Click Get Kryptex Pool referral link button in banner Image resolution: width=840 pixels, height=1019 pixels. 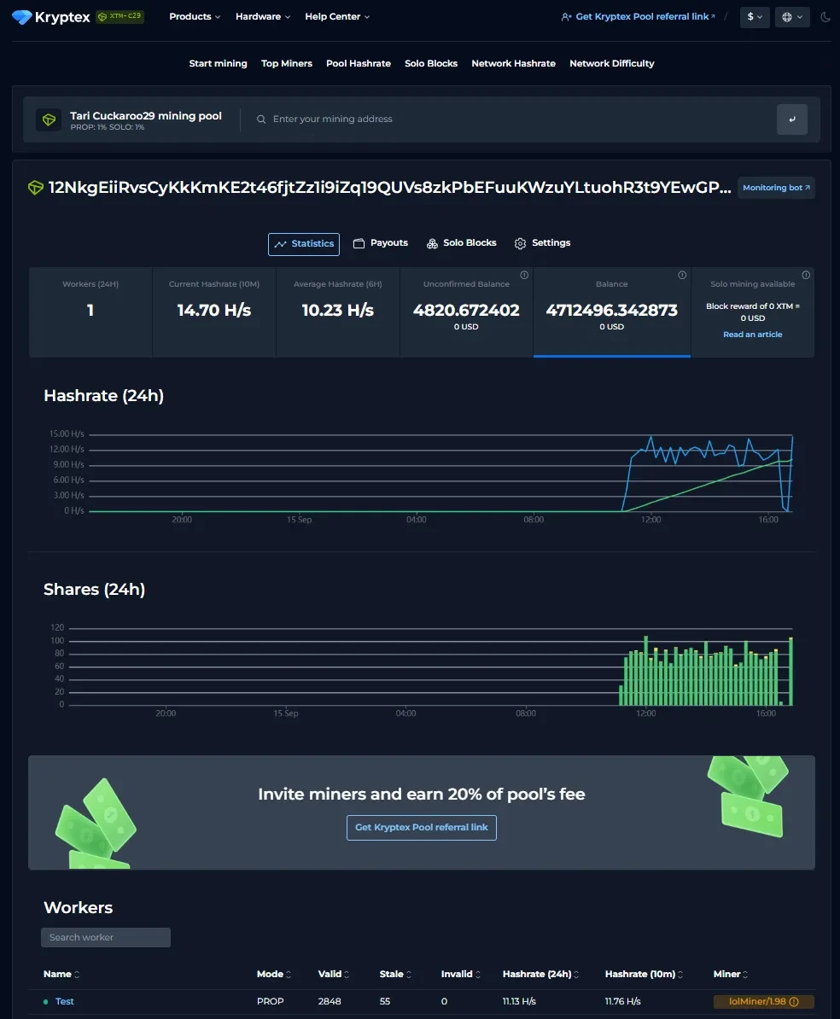tap(421, 828)
